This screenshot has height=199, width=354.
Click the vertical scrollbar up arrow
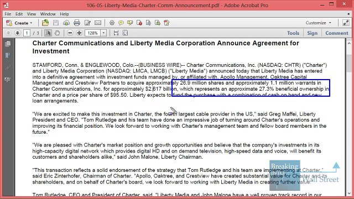(x=349, y=43)
